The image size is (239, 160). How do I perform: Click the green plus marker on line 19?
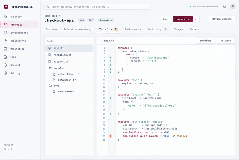point(110,114)
